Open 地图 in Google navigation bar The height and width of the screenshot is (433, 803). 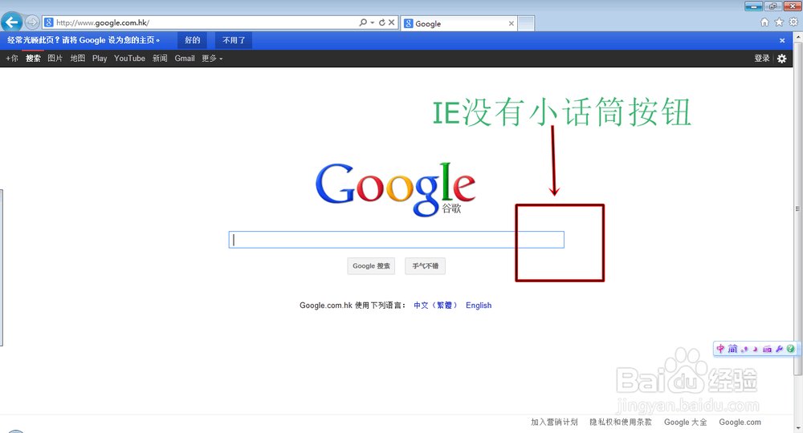click(77, 59)
